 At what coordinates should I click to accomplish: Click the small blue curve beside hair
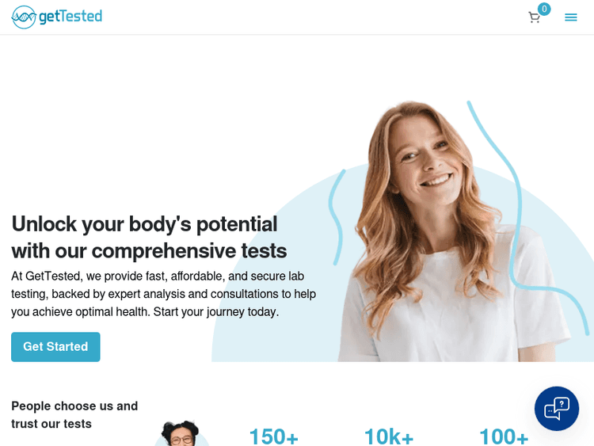(337, 217)
